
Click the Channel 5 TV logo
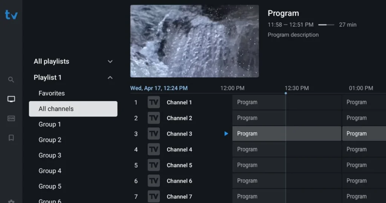click(154, 165)
